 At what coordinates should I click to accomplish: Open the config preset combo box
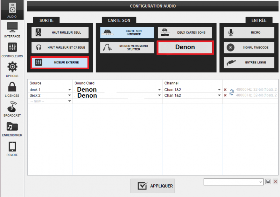point(233,182)
